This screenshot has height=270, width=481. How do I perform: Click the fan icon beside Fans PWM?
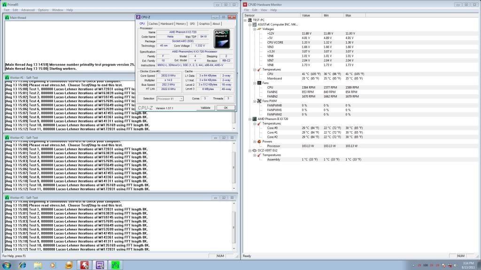pos(259,101)
